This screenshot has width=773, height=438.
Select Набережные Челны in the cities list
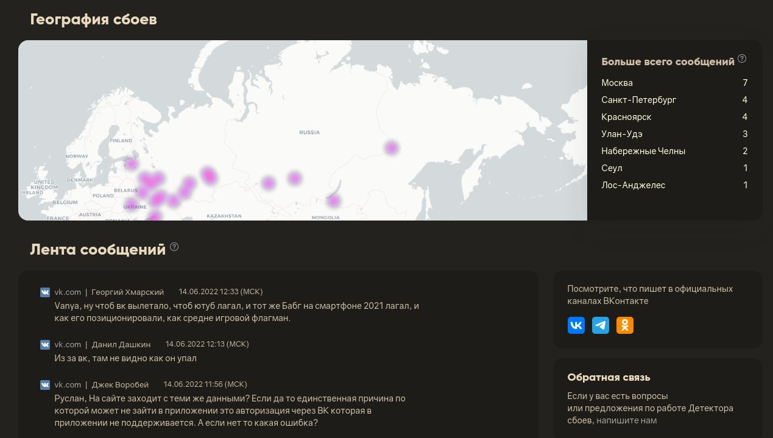click(x=643, y=151)
